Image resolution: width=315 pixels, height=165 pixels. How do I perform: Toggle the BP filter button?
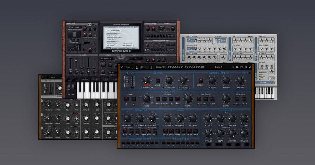point(184,131)
